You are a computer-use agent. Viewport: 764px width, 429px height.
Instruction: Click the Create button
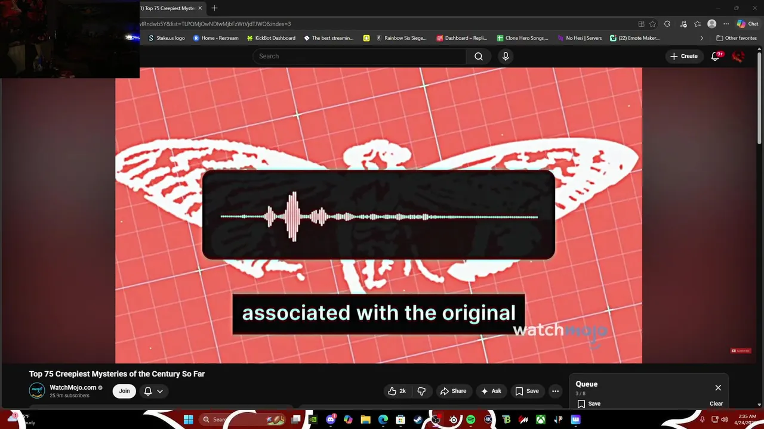(684, 56)
